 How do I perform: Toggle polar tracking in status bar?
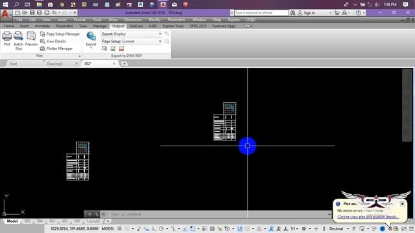[161, 228]
